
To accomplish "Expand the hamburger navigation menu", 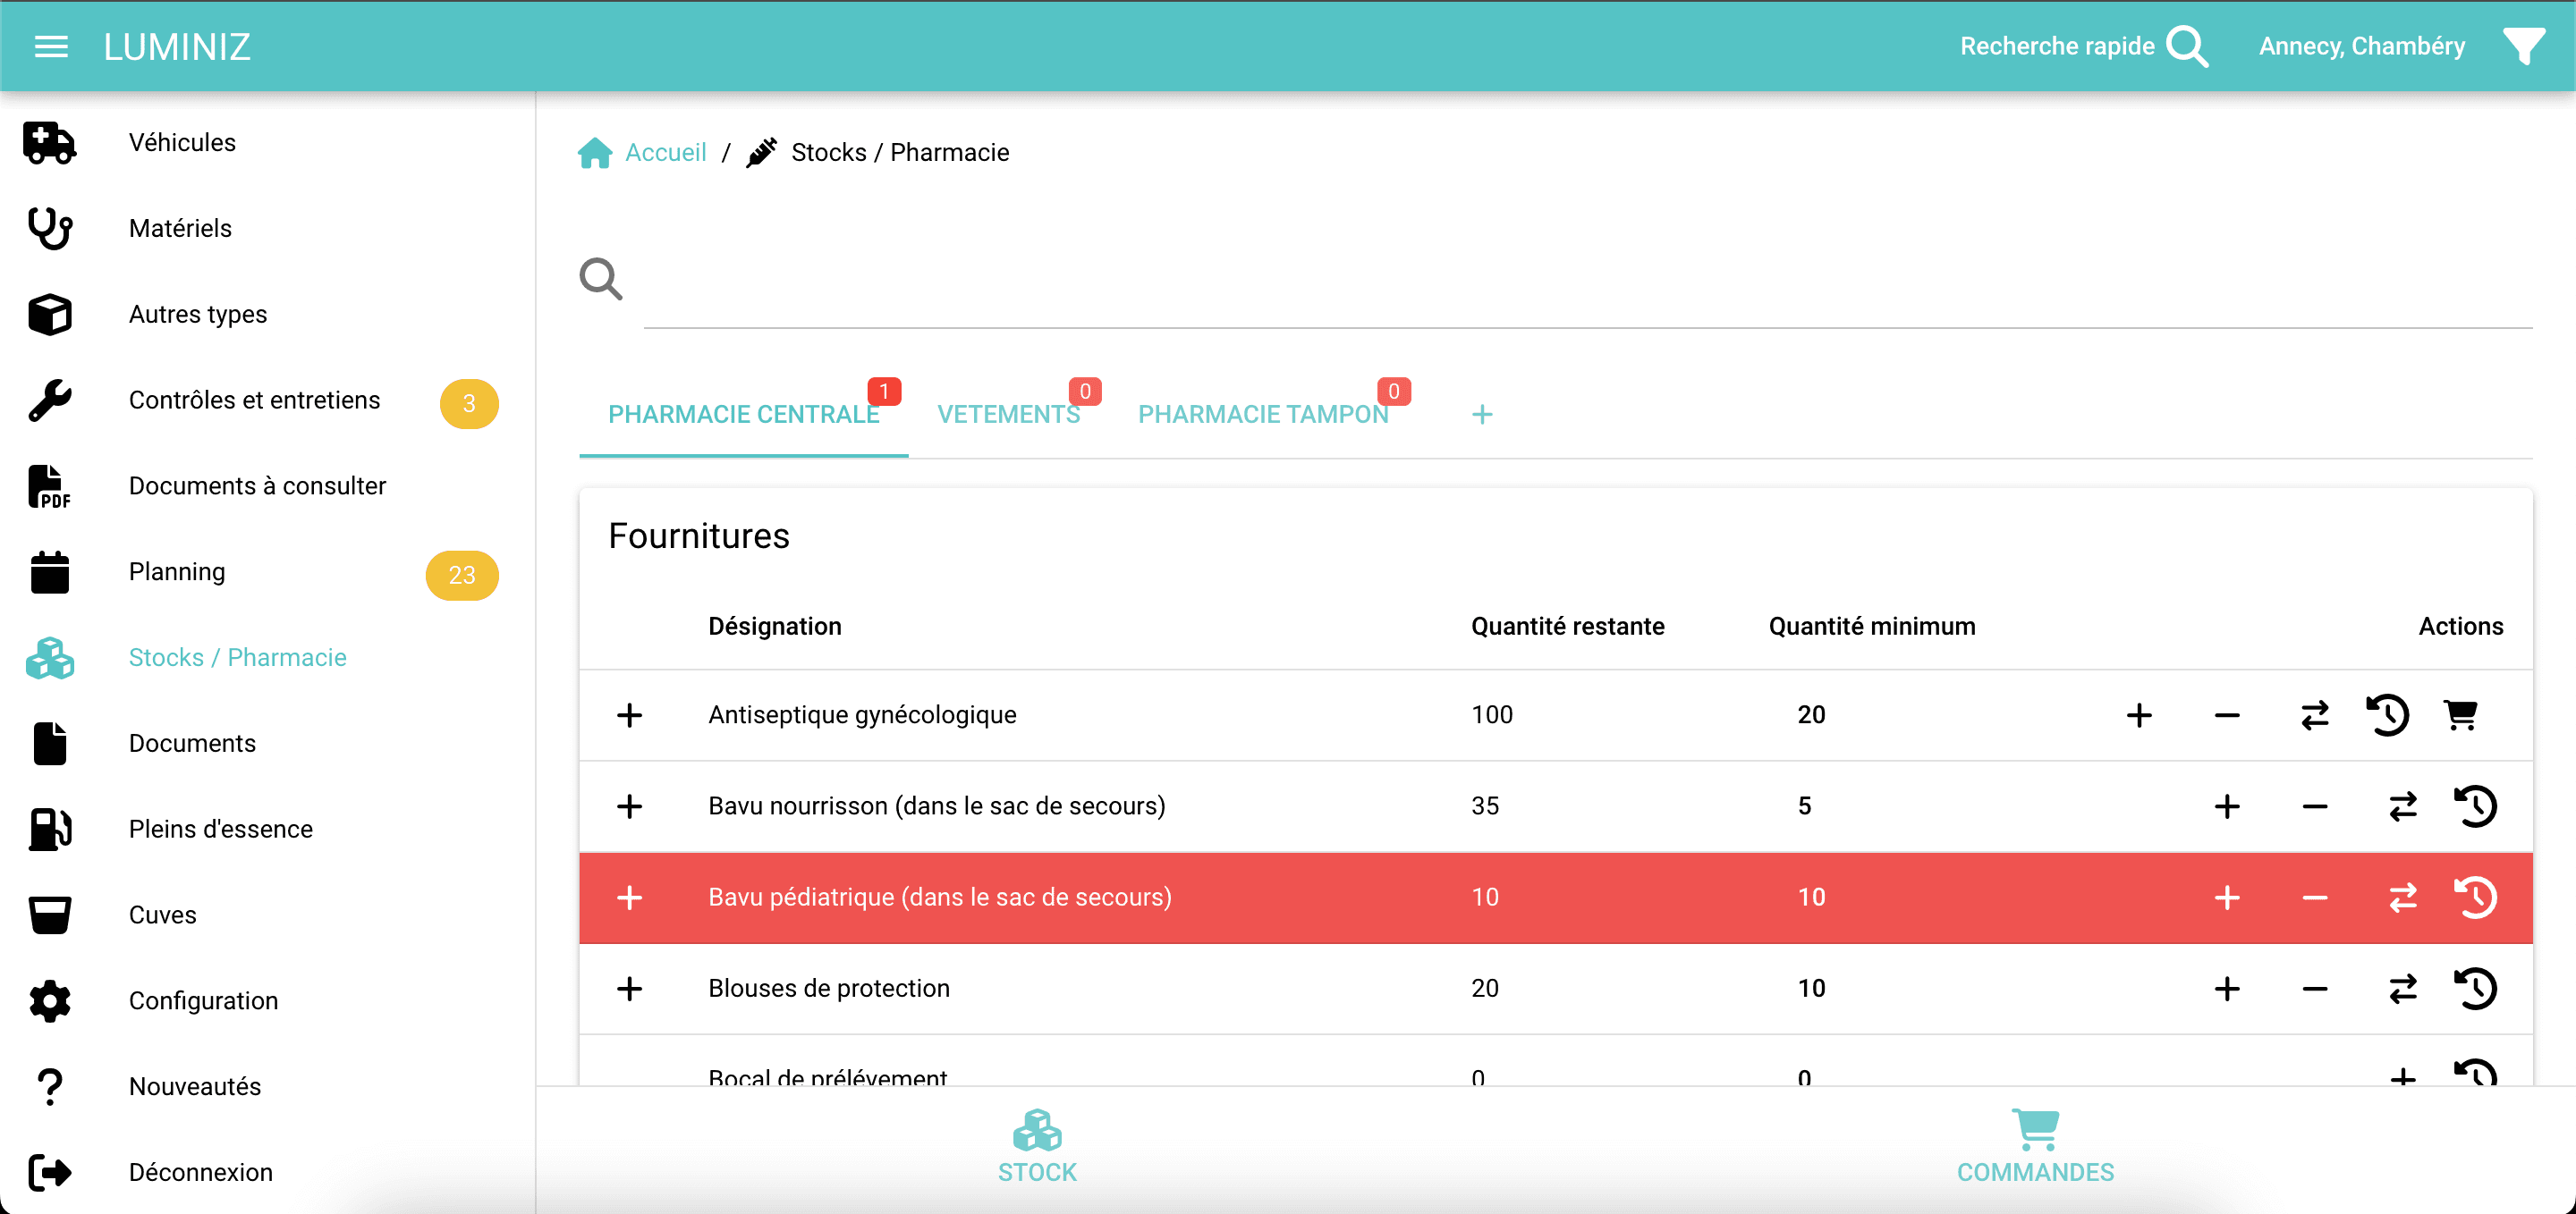I will pyautogui.click(x=49, y=46).
